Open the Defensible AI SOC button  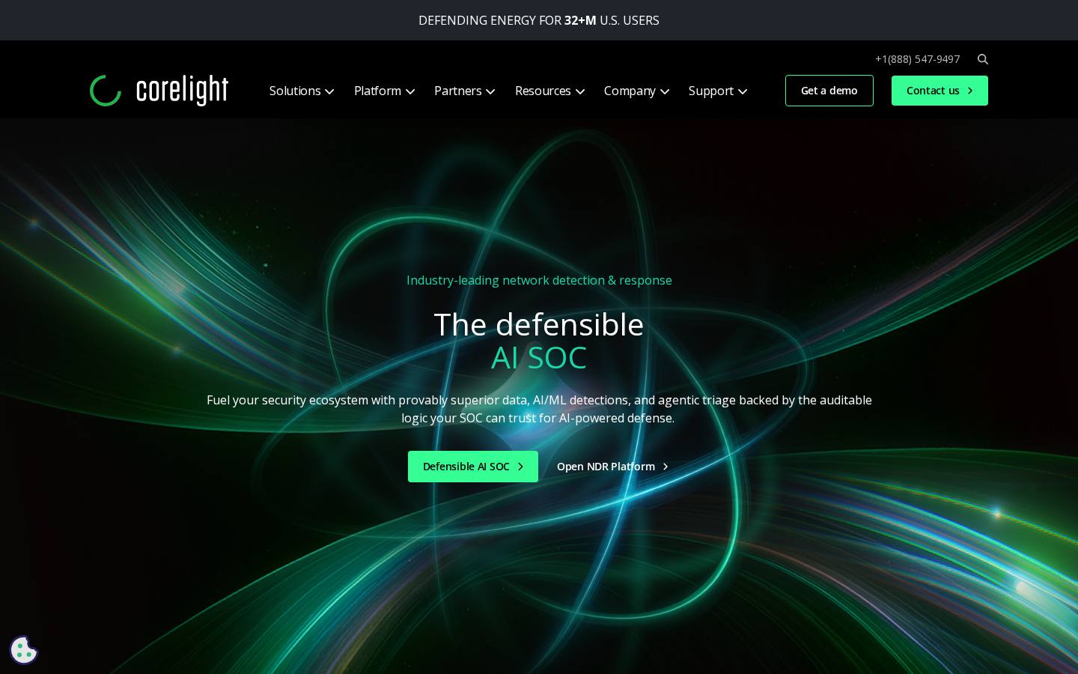(x=473, y=467)
